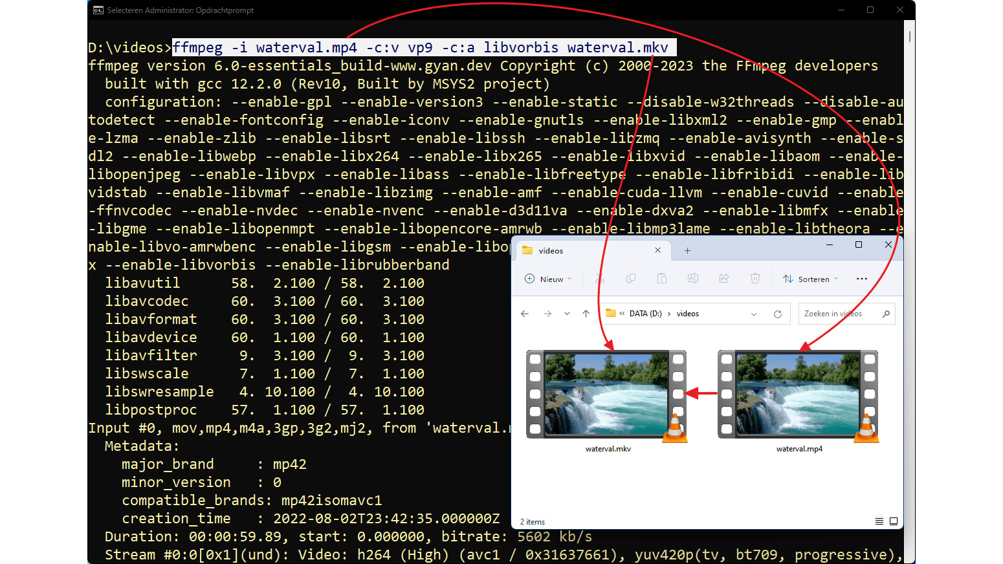Click the Delete trash icon in Explorer

click(755, 279)
